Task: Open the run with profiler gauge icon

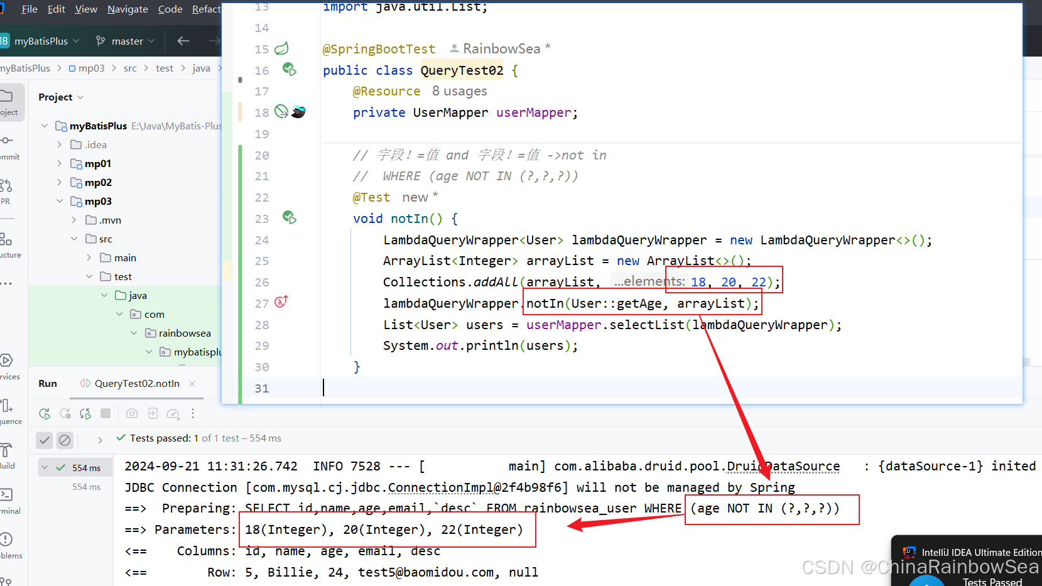Action: pos(173,413)
